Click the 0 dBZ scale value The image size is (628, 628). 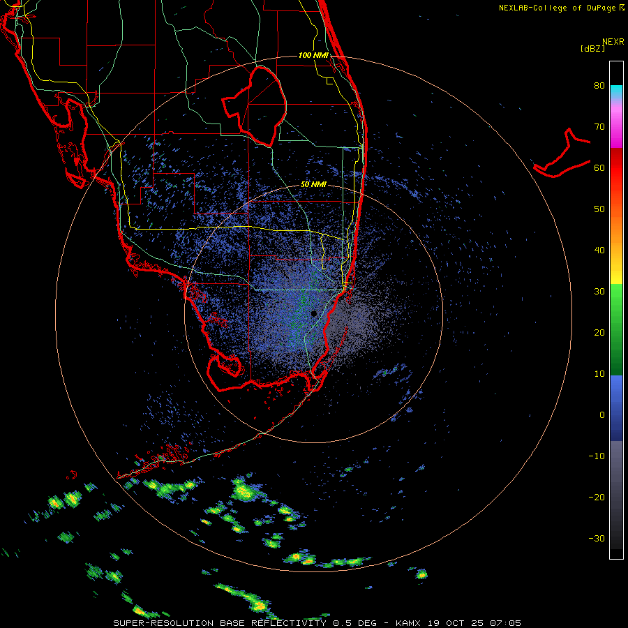602,415
